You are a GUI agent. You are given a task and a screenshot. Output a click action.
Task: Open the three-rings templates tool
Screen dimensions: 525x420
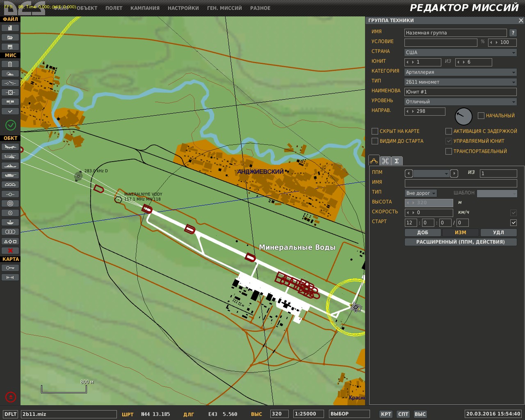[x=10, y=232]
